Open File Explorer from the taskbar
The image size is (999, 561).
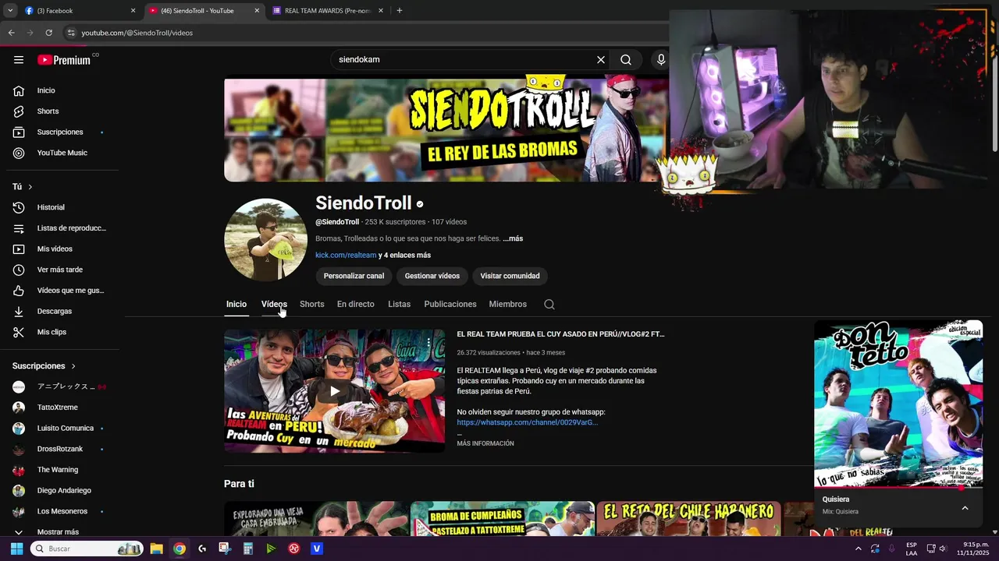[x=156, y=549]
